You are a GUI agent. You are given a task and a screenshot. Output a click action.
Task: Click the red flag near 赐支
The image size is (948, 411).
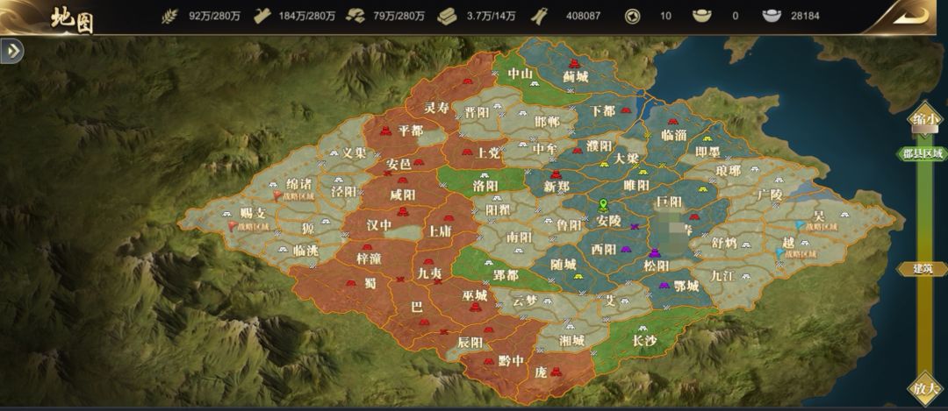tap(232, 226)
